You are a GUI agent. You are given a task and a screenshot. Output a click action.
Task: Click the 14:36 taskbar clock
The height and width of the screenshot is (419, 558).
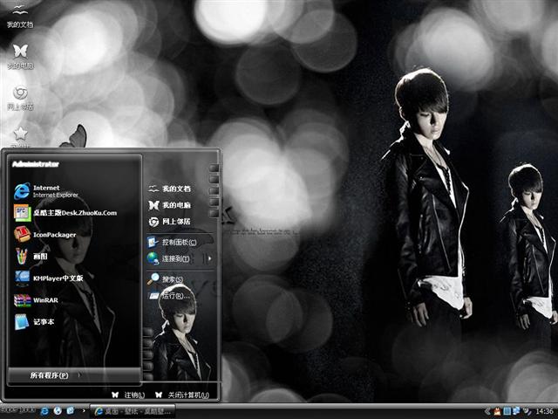pos(544,411)
